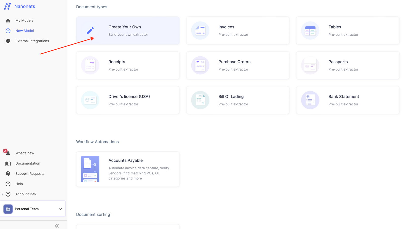Viewport: 406px width, 229px height.
Task: Click the Nanonets logo icon
Action: click(x=7, y=6)
